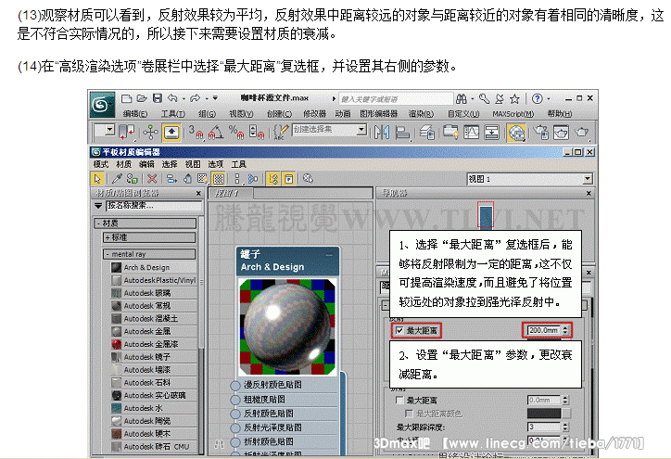Viewport: 671px width, 459px height.
Task: Click the 3ds Max application logo button
Action: tap(102, 104)
